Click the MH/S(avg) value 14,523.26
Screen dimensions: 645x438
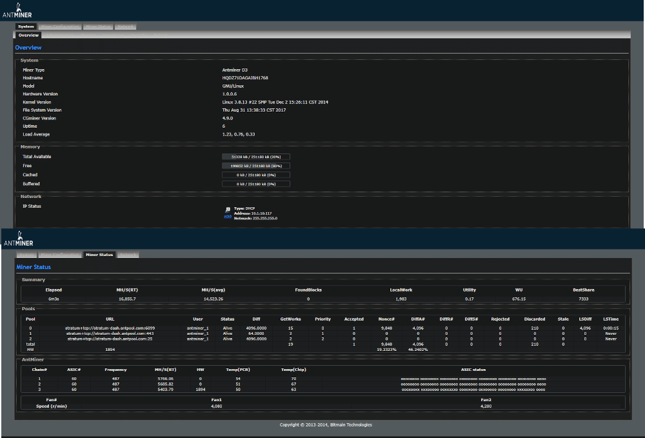click(213, 299)
